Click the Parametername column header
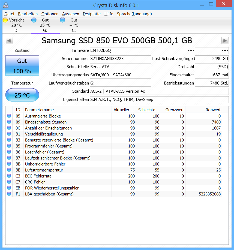Viewport: 234px width, 250px height. coord(67,110)
